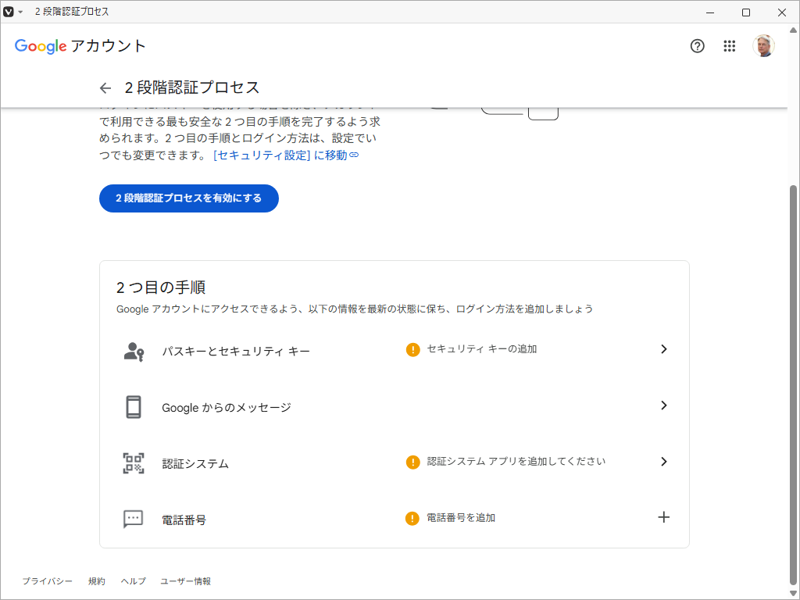The height and width of the screenshot is (600, 800).
Task: Click the vertical page scrollbar
Action: pos(794,391)
